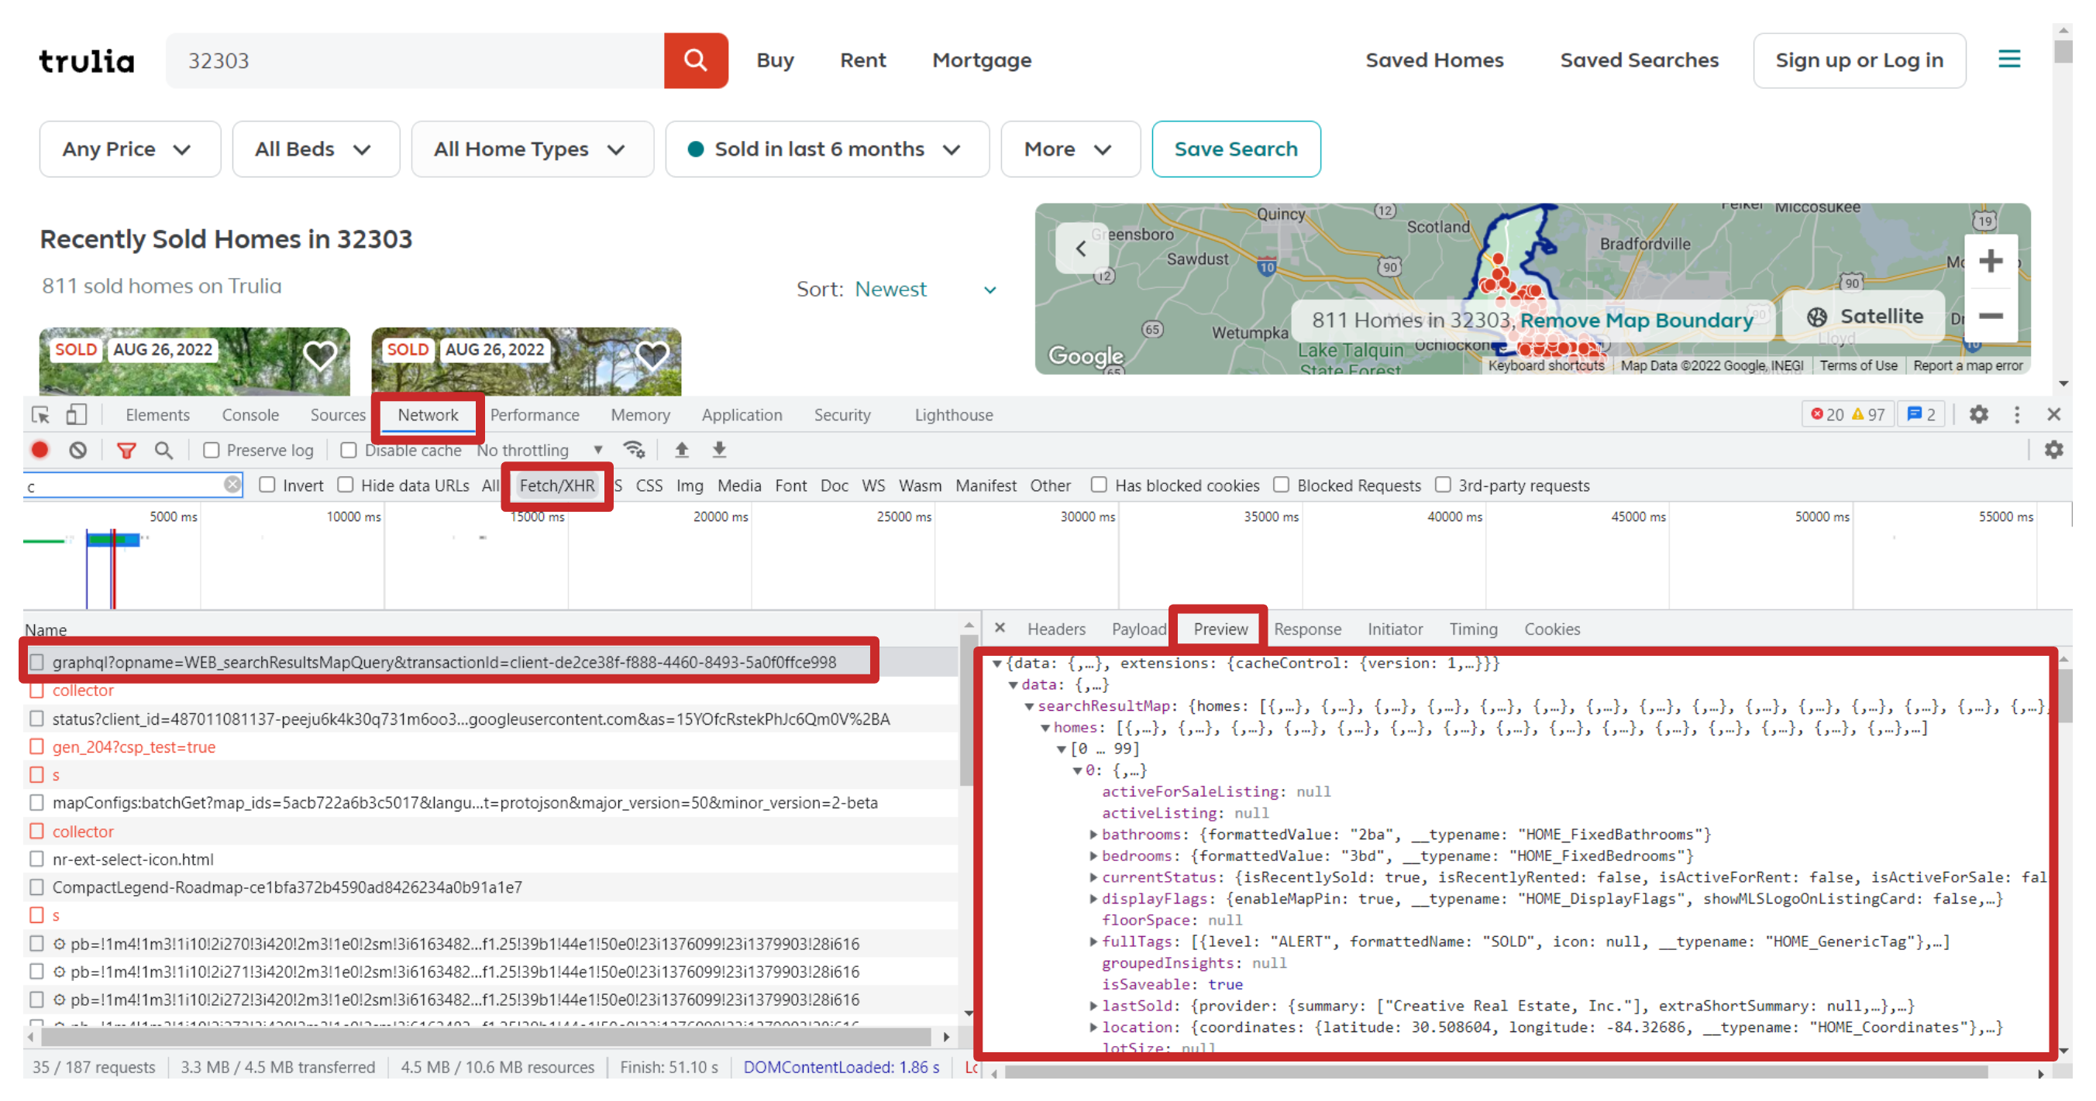This screenshot has width=2096, height=1101.
Task: Enable Preserve log checkbox
Action: (212, 450)
